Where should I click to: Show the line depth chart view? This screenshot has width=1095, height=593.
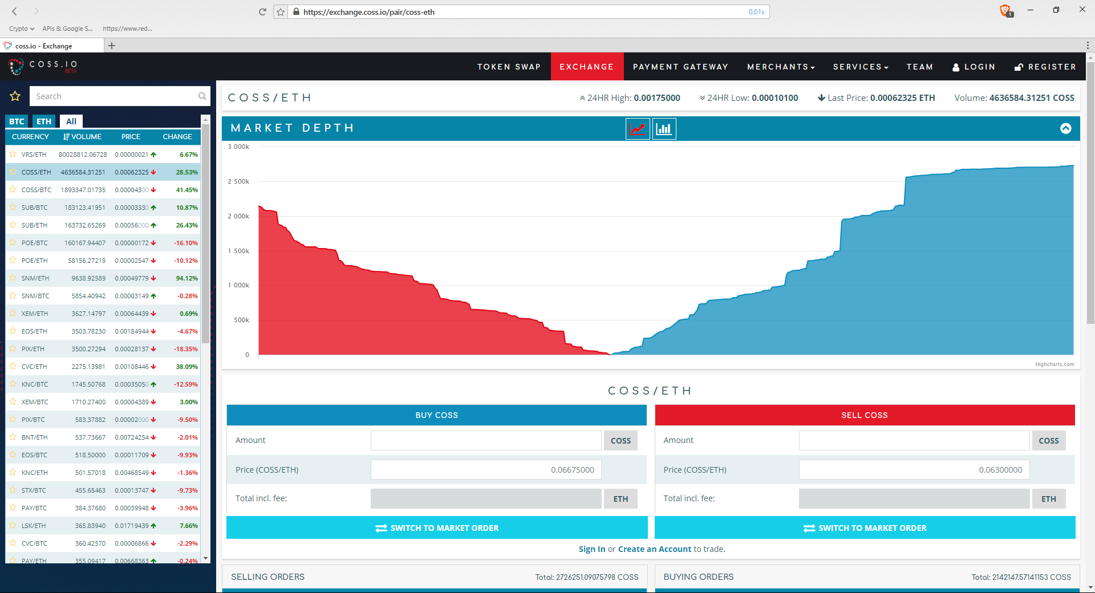[638, 129]
